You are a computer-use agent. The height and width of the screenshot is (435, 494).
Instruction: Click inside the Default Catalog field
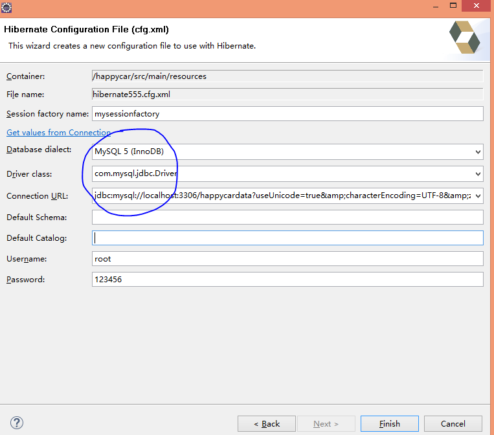pos(287,238)
